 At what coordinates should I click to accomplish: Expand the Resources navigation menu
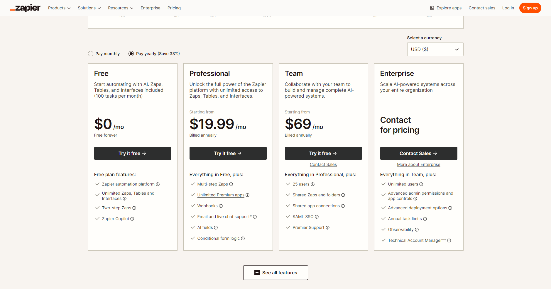pyautogui.click(x=121, y=8)
